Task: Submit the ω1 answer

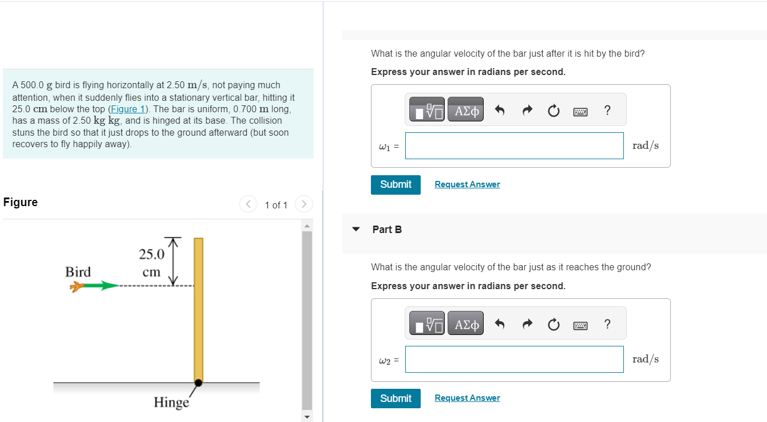Action: point(396,184)
